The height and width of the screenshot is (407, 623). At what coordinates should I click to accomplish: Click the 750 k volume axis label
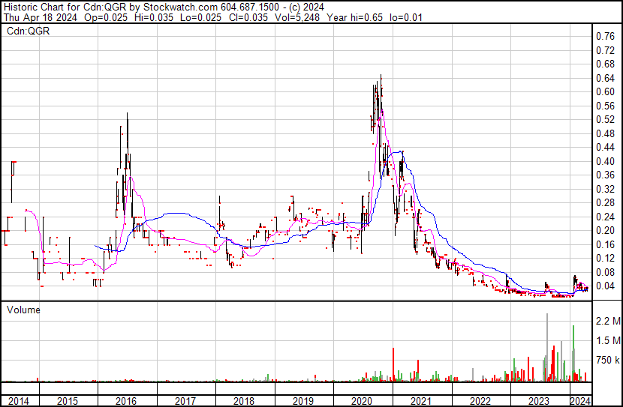tap(608, 361)
